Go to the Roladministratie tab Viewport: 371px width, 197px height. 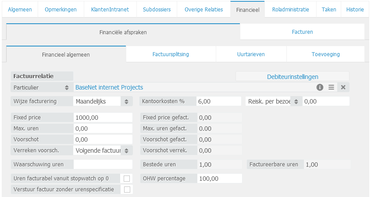(x=290, y=9)
